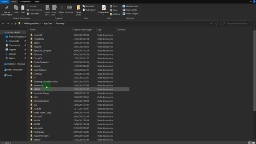Open the Copiar para command
This screenshot has height=144, width=256.
click(x=54, y=10)
